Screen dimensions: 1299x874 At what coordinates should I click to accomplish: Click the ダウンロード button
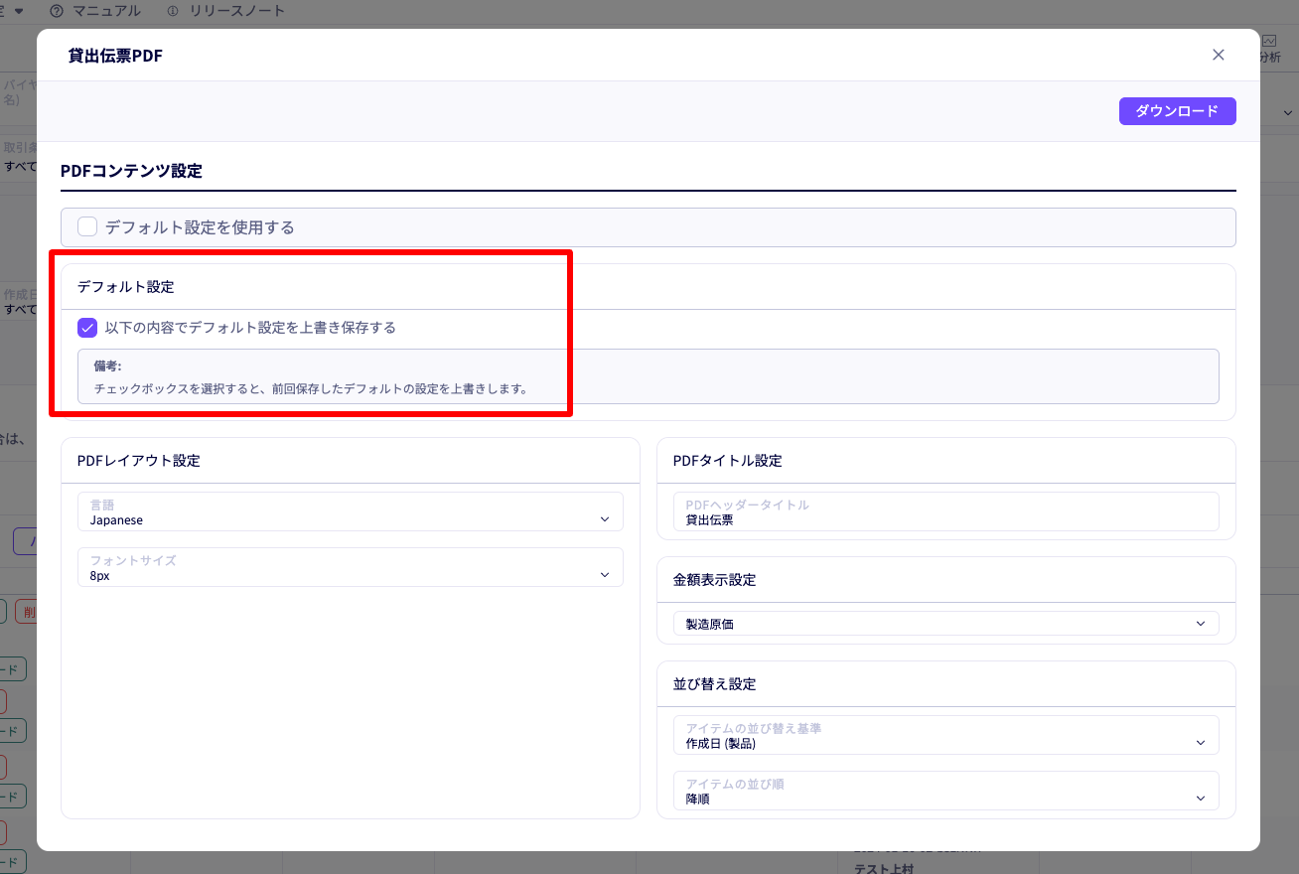pos(1177,111)
